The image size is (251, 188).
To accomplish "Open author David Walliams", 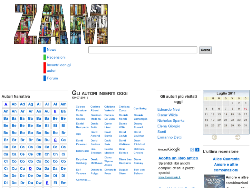I will pyautogui.click(x=124, y=142).
